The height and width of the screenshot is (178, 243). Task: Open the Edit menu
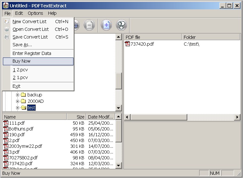pos(19,13)
